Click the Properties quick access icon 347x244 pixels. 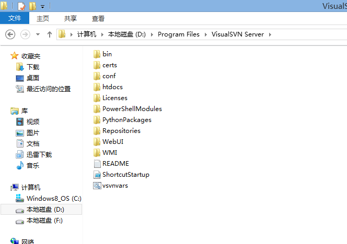click(21, 6)
